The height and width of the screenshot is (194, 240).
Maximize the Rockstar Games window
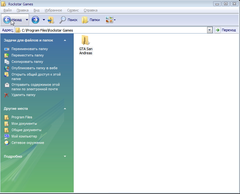coord(226,4)
